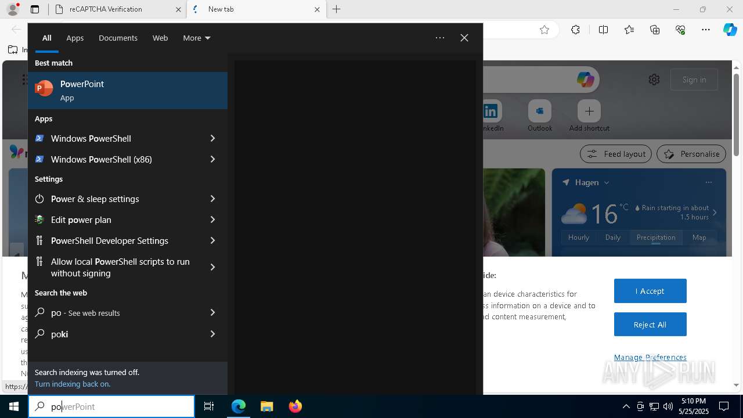
Task: Turn indexing back on link
Action: coord(73,384)
